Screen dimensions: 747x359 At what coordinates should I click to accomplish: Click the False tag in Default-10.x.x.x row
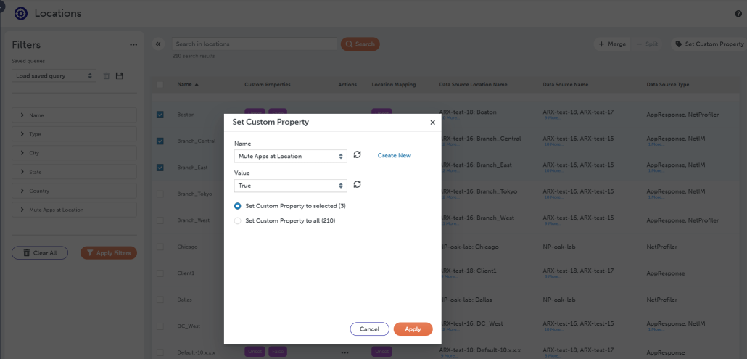coord(277,352)
